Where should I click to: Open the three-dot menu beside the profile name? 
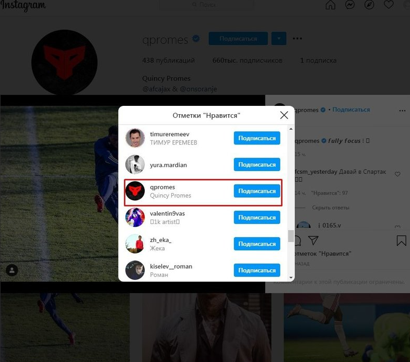coord(297,39)
